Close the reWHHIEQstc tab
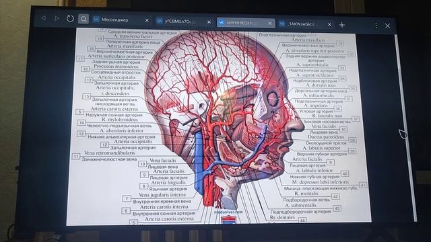This screenshot has height=242, width=431. [270, 24]
